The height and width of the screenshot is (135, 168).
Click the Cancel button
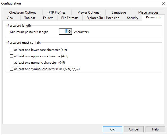[x=134, y=129]
